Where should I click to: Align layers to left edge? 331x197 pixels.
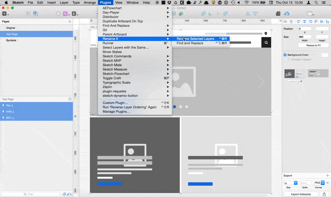coord(299,21)
